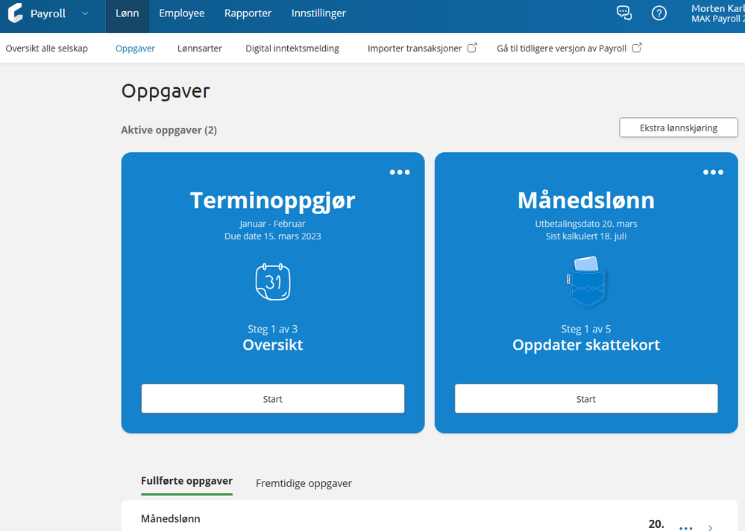This screenshot has width=745, height=531.
Task: Open the Lønn main menu
Action: [128, 13]
